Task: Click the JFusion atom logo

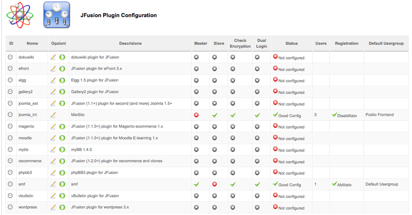Action: [20, 15]
